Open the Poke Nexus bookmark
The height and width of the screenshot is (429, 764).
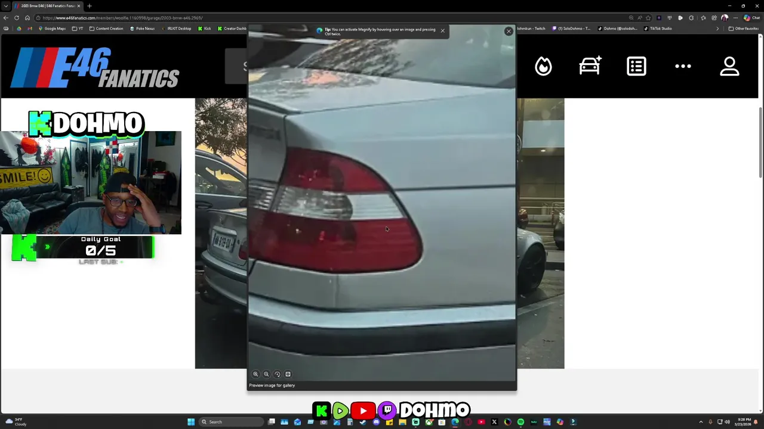click(142, 29)
